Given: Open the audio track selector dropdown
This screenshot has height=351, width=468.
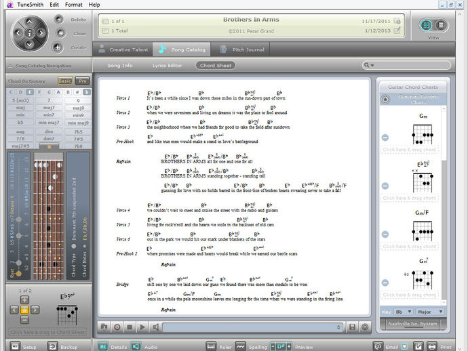Looking at the screenshot, I should pyautogui.click(x=253, y=327).
